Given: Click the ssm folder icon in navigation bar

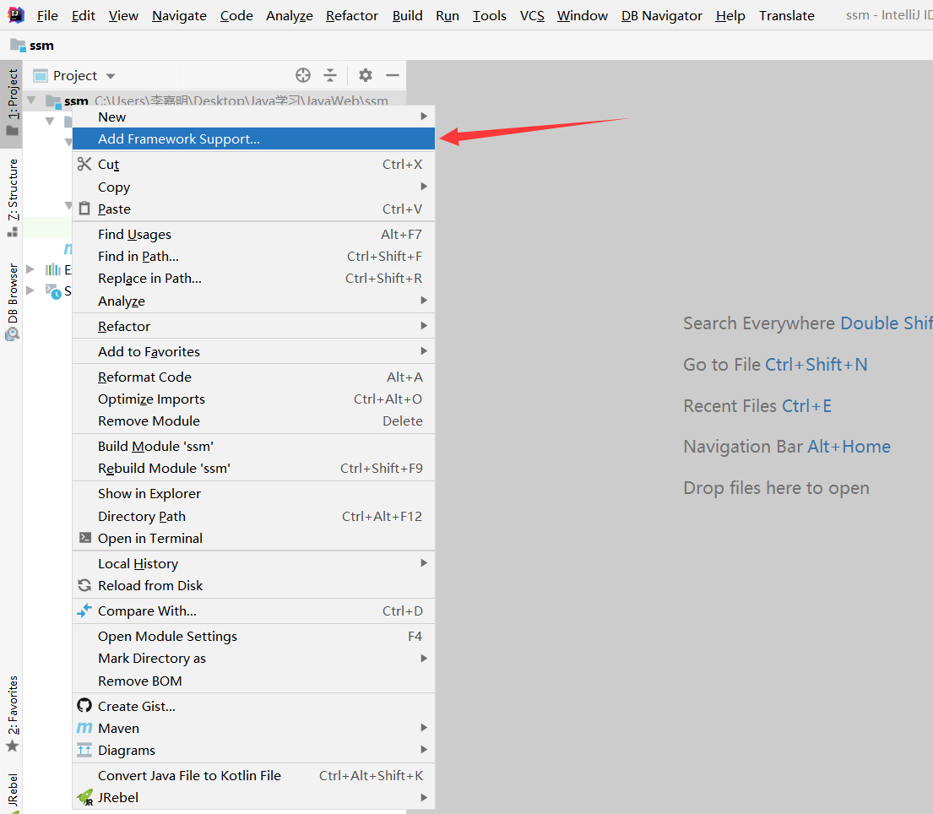Looking at the screenshot, I should (x=18, y=46).
